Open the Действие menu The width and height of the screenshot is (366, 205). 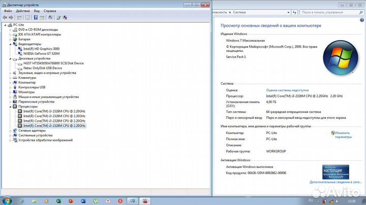click(x=23, y=11)
